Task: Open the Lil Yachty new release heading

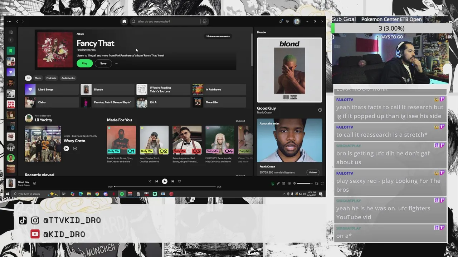Action: [43, 120]
